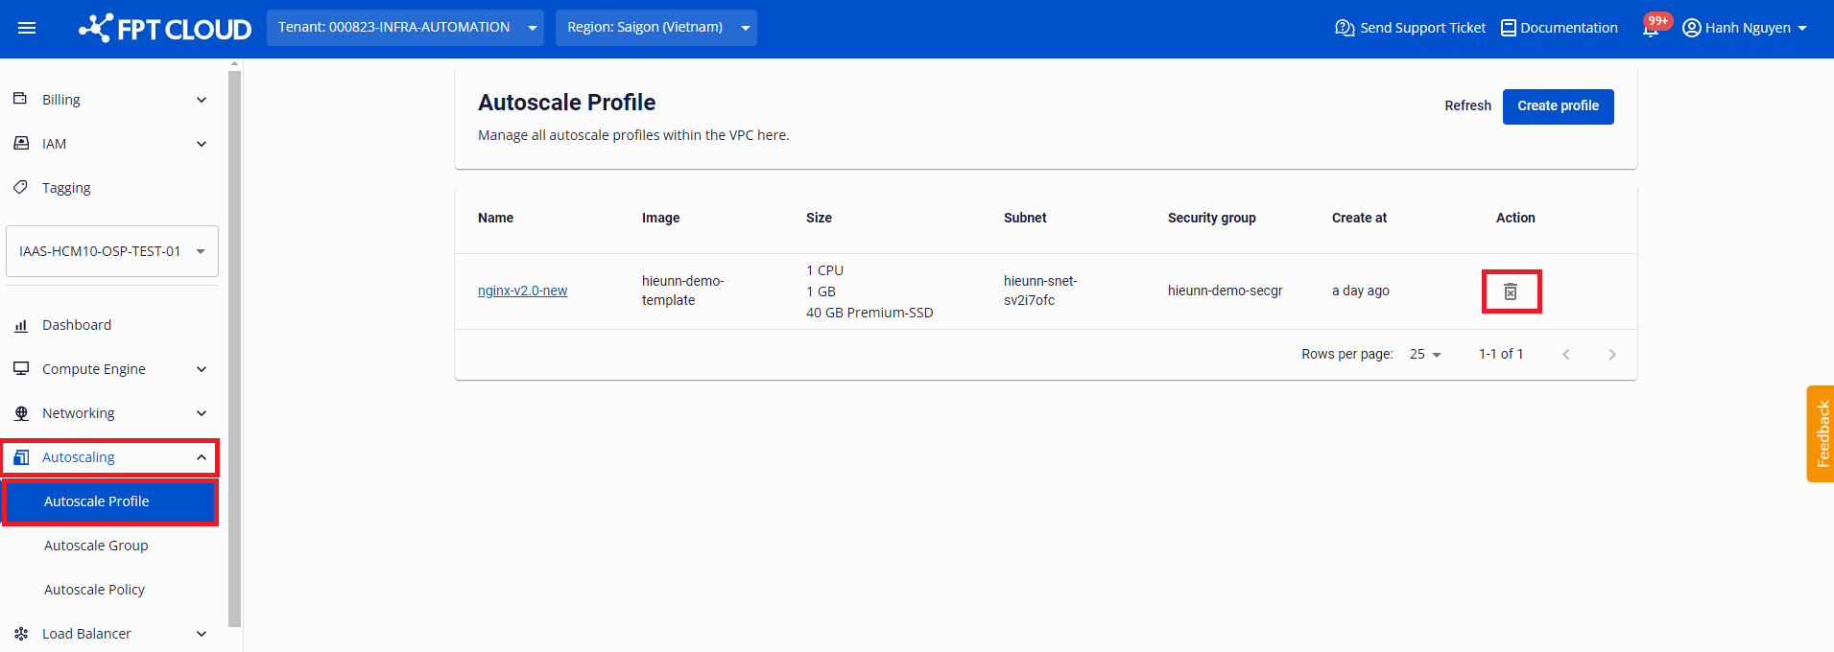Image resolution: width=1834 pixels, height=652 pixels.
Task: Change rows per page from 25
Action: pos(1425,354)
